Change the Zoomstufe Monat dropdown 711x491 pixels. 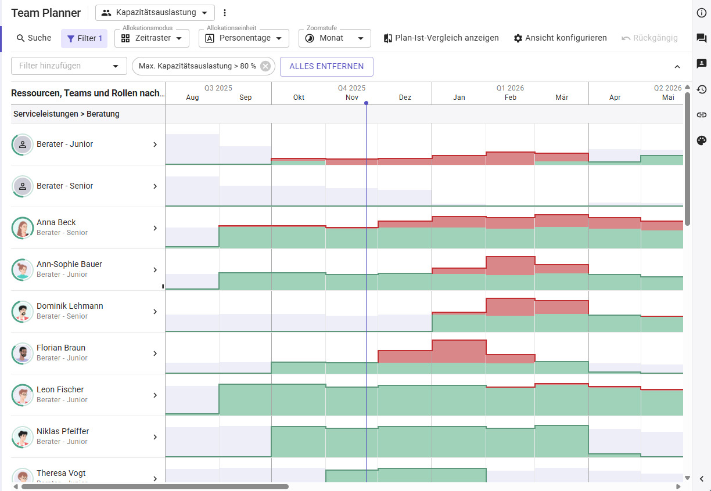pyautogui.click(x=335, y=38)
